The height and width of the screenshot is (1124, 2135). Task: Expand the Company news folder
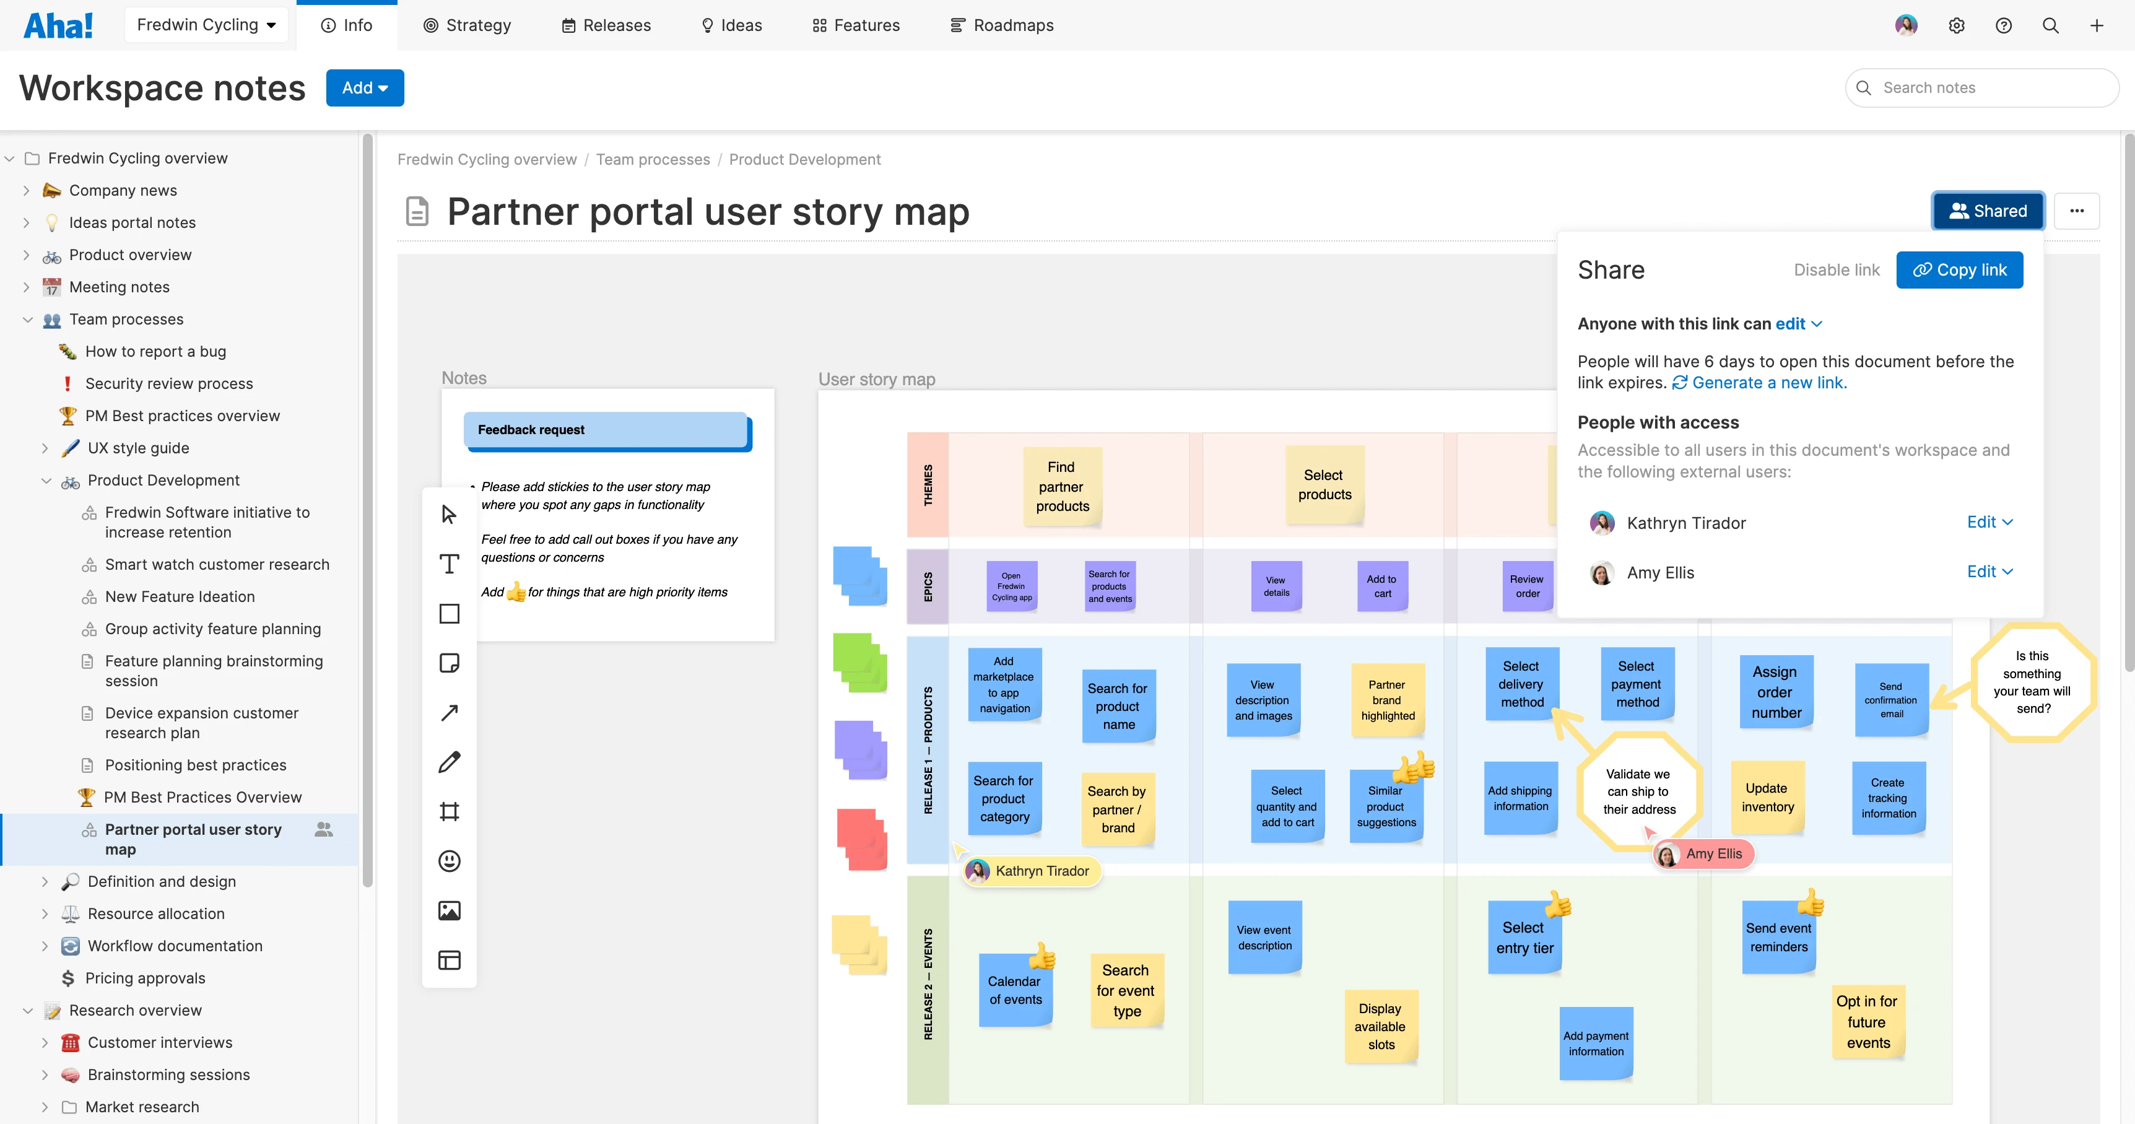point(25,191)
